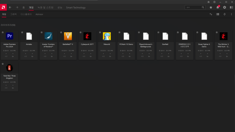
Task: Select the 게임 top navigation tab
Action: [31, 8]
